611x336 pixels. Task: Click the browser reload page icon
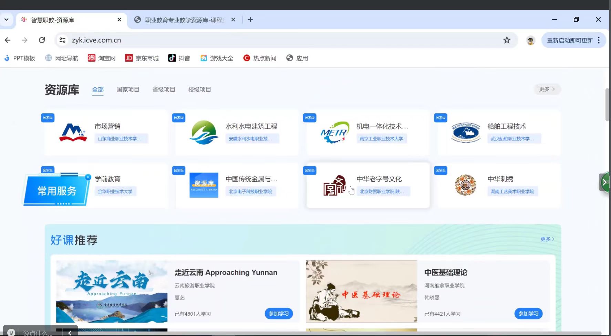[x=42, y=40]
